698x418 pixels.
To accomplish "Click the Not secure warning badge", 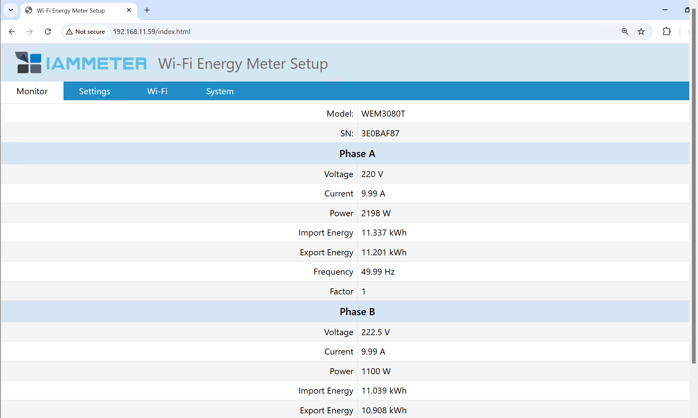I will (x=86, y=31).
